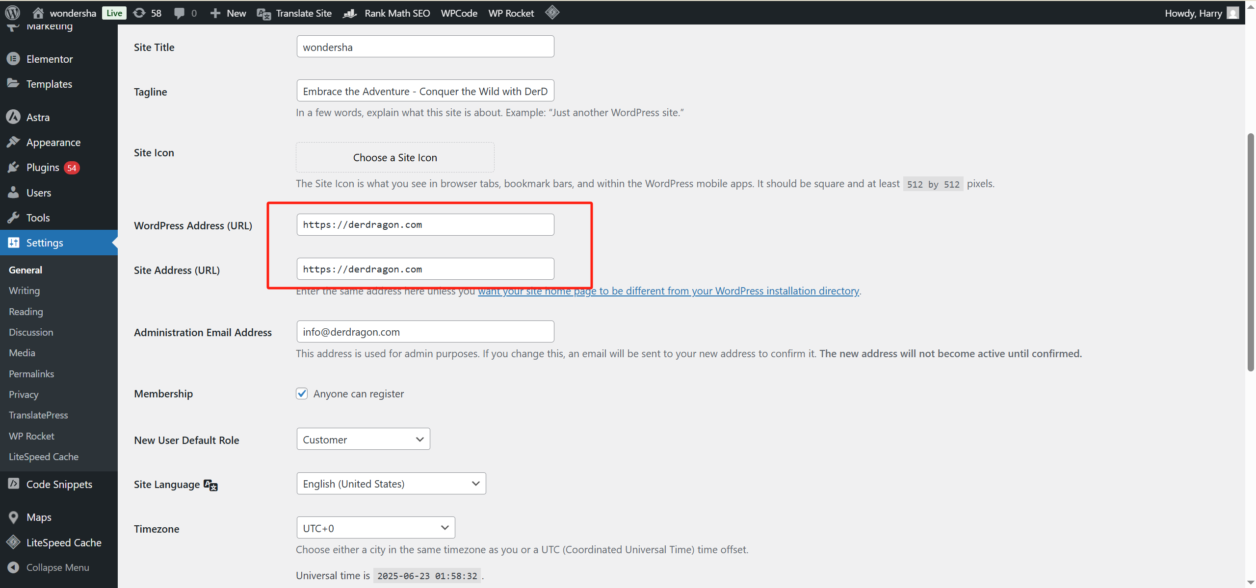Click the LiteSpeed diamond icon in admin bar

pyautogui.click(x=552, y=12)
